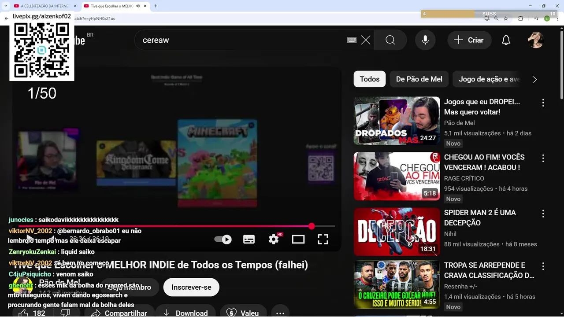The height and width of the screenshot is (317, 564).
Task: Open the Chrome three-dot menu
Action: [557, 18]
